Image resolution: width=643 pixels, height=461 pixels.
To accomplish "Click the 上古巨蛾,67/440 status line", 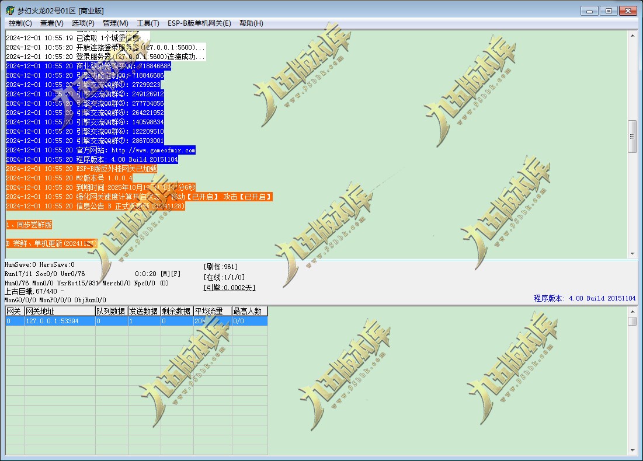I will 34,291.
